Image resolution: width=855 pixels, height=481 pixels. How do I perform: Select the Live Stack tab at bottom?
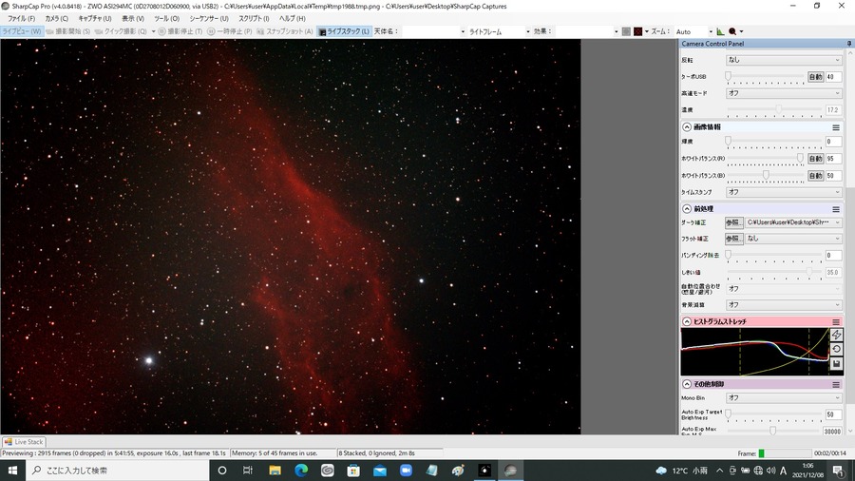point(24,442)
